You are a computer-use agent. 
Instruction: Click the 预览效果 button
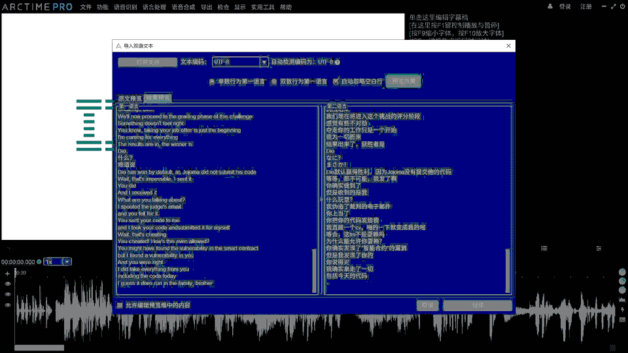(404, 82)
